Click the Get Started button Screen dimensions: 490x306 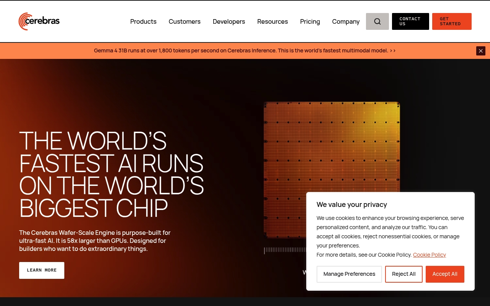[x=452, y=21]
